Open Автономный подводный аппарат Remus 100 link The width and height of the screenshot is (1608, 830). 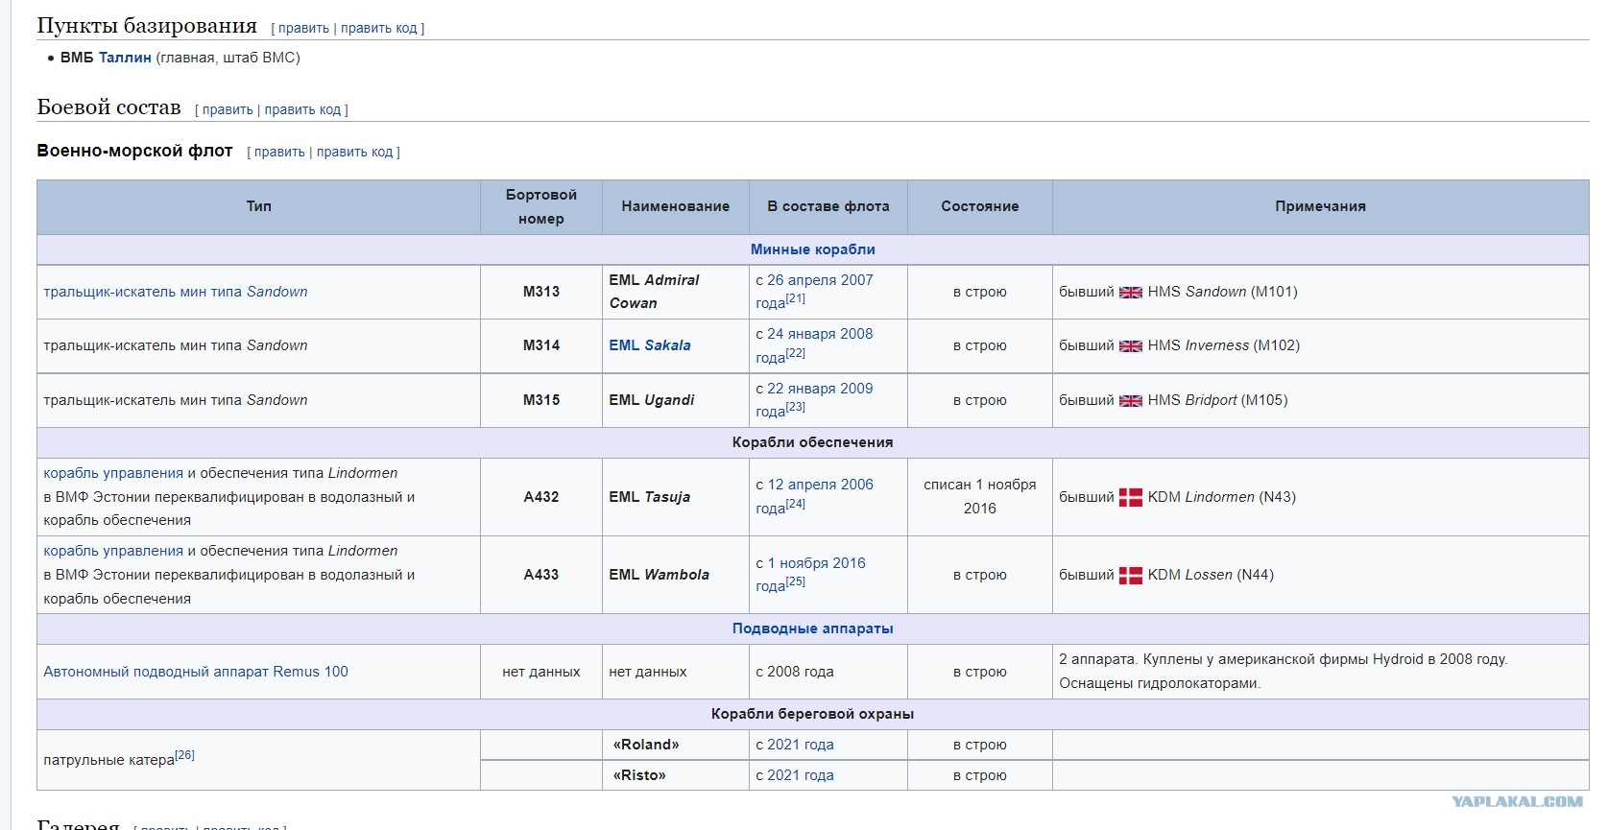(x=196, y=672)
